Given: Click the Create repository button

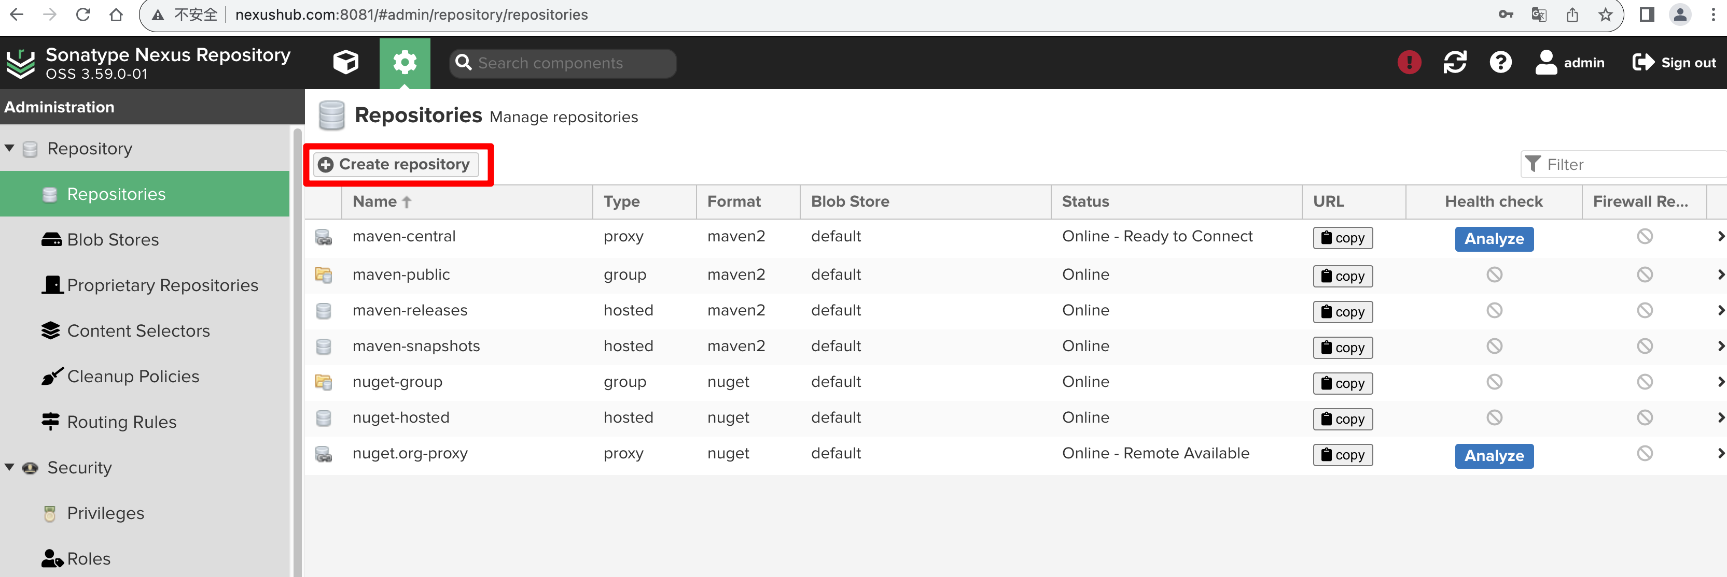Looking at the screenshot, I should tap(396, 164).
